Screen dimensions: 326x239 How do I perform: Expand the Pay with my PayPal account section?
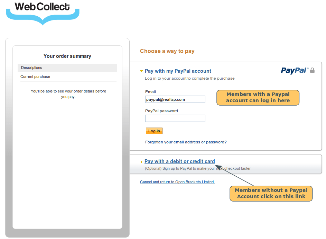[x=178, y=71]
